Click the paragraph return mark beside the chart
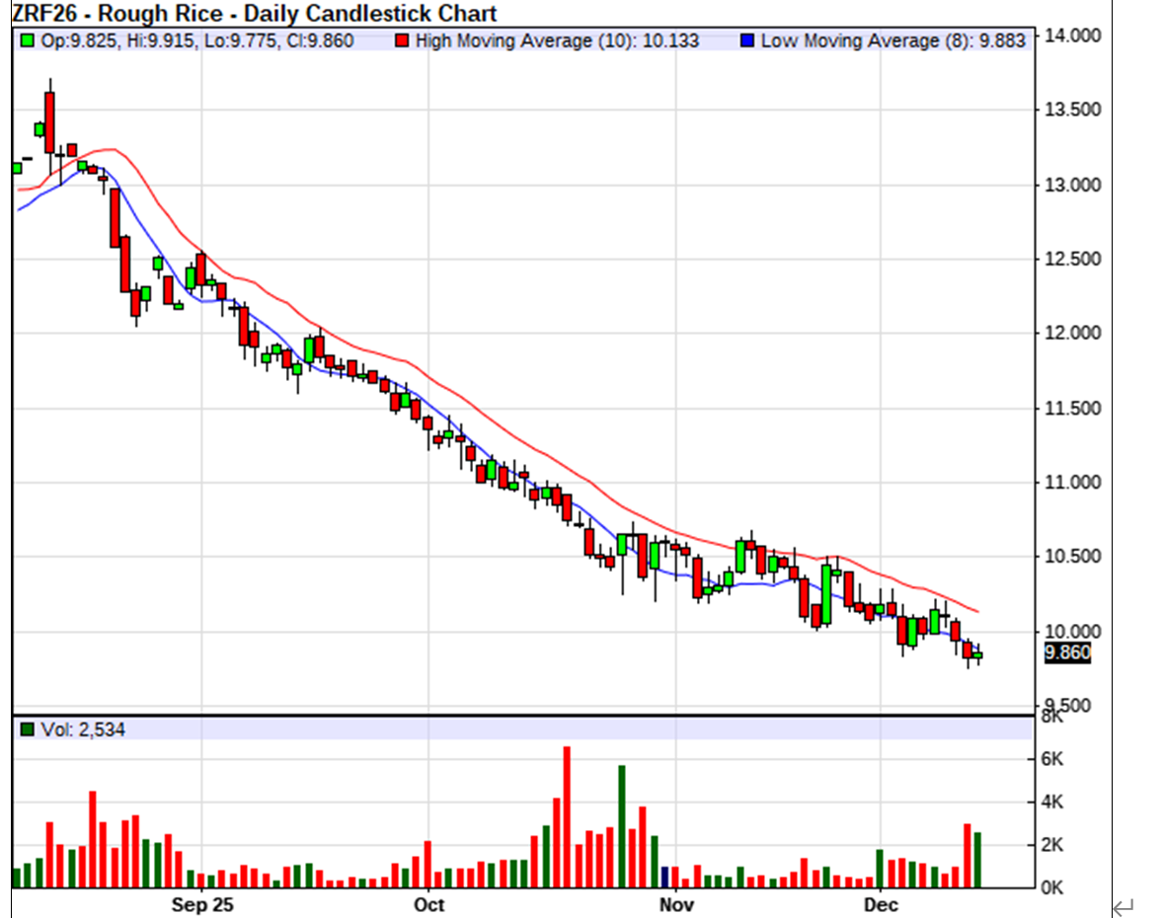The image size is (1163, 918). click(1123, 904)
